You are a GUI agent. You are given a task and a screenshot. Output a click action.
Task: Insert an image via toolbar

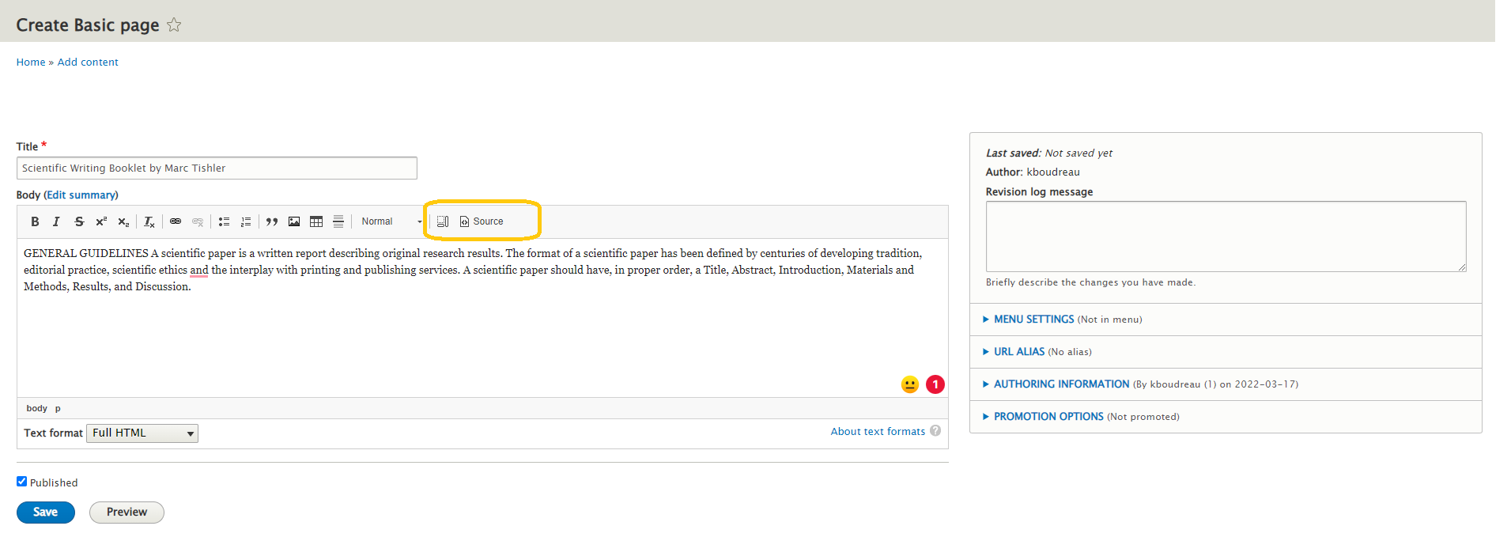[294, 221]
